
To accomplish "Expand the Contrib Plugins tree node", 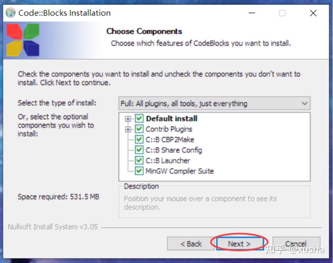I will pos(128,129).
